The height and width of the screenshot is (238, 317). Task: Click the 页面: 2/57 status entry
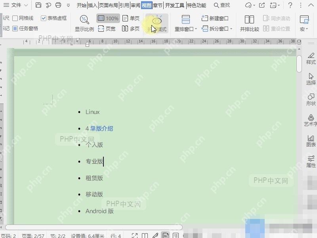click(x=33, y=236)
